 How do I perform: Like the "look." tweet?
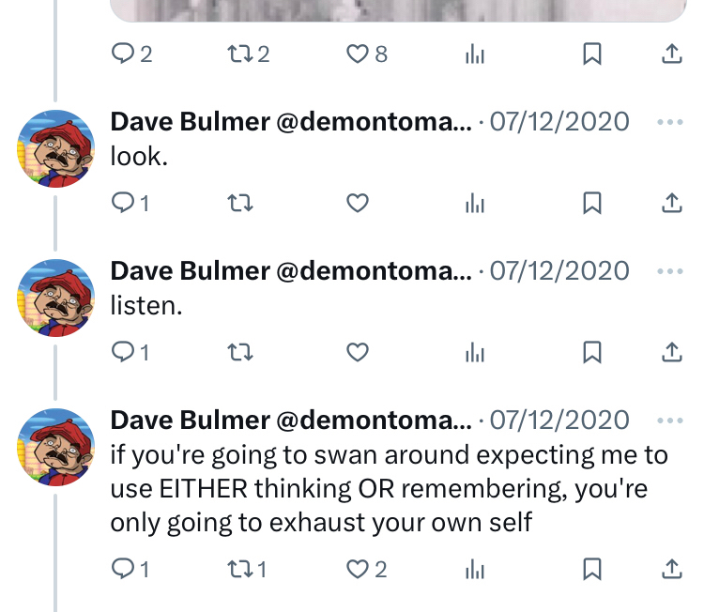coord(358,203)
